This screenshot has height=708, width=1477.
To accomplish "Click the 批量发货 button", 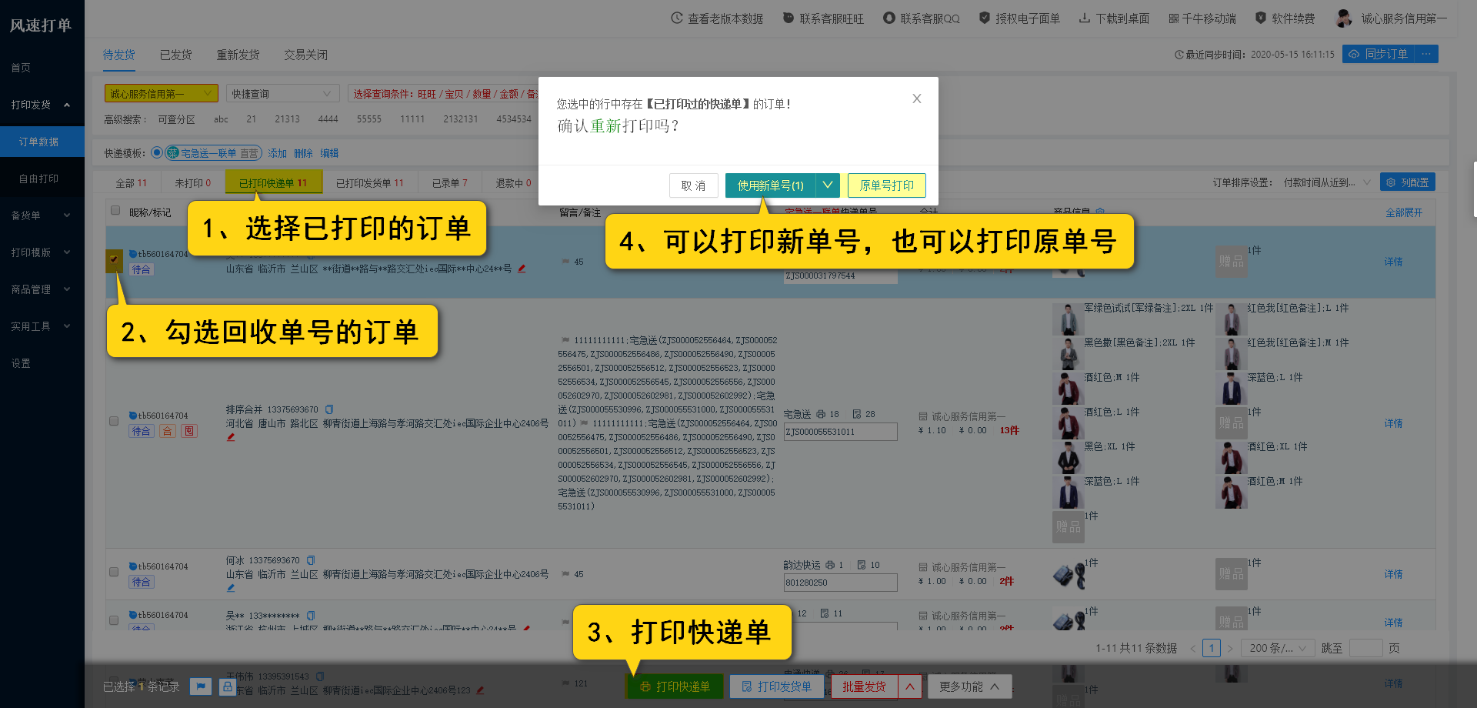I will [x=864, y=686].
